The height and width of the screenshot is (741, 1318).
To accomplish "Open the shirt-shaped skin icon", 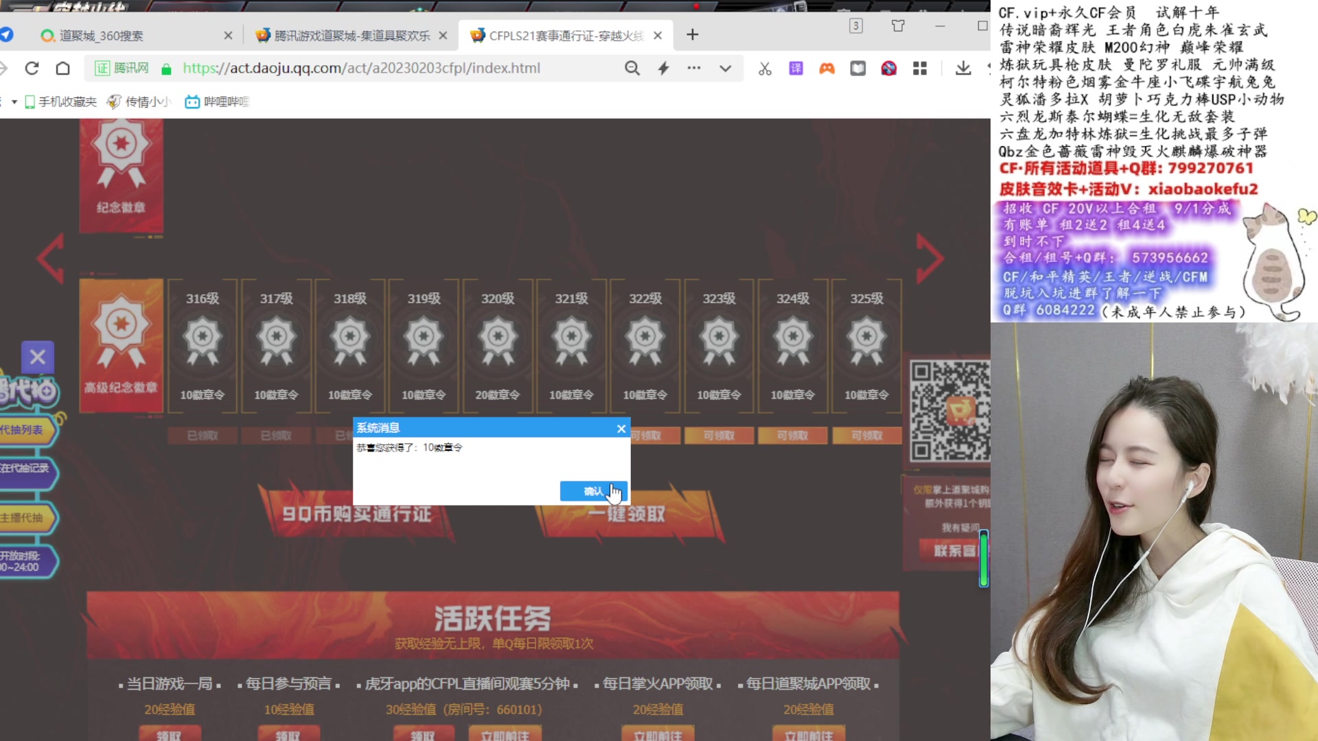I will click(x=898, y=26).
